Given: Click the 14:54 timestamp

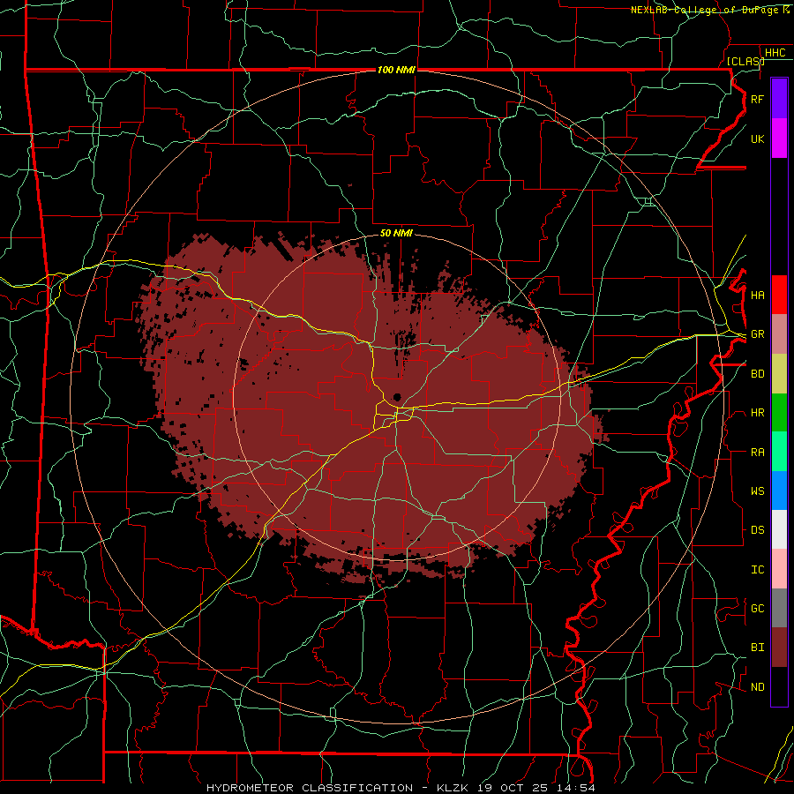Looking at the screenshot, I should (x=577, y=788).
